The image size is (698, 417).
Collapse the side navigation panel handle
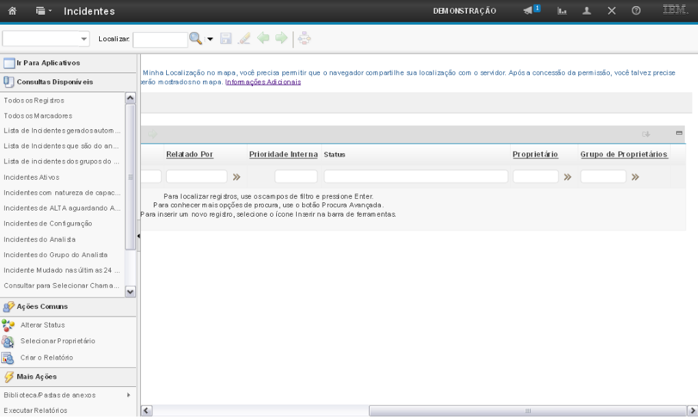click(139, 236)
